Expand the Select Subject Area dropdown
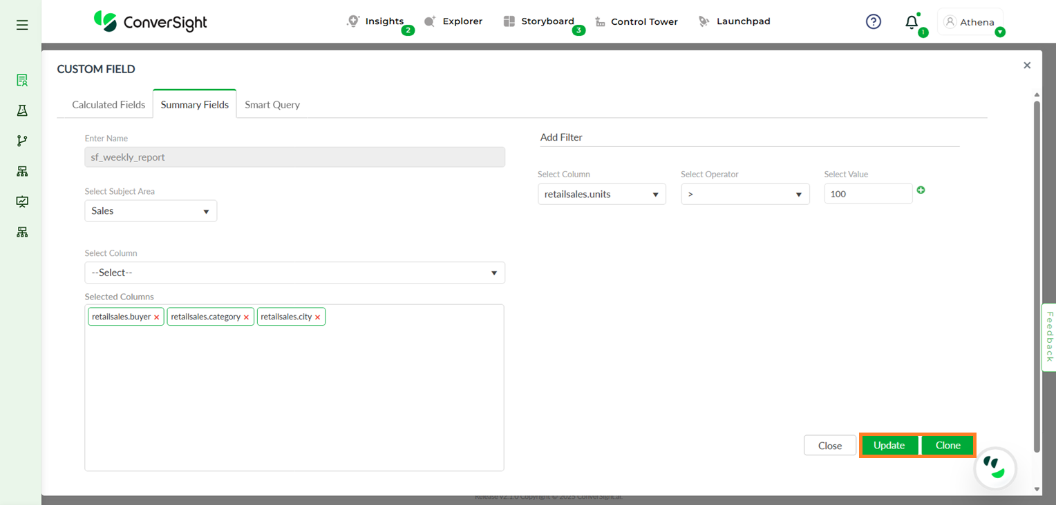The height and width of the screenshot is (505, 1056). coord(151,211)
